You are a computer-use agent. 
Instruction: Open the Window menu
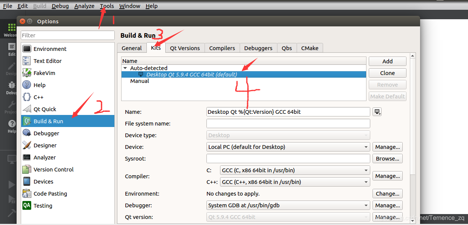(x=129, y=6)
